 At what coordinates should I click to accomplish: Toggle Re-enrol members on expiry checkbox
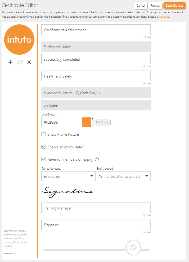(x=44, y=159)
